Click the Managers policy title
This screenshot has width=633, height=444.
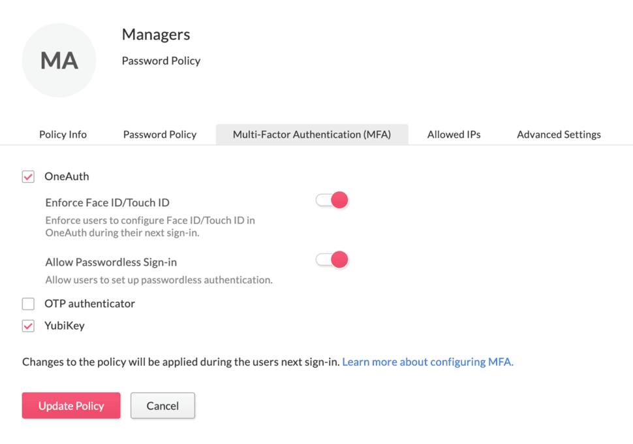click(x=155, y=34)
